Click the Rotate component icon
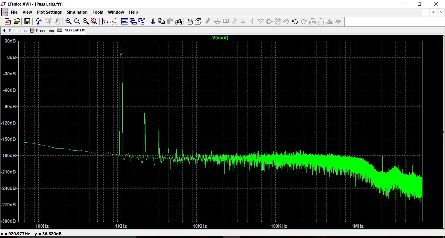 (x=312, y=21)
